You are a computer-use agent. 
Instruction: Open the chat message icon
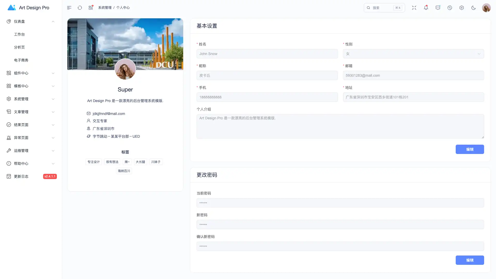(438, 8)
